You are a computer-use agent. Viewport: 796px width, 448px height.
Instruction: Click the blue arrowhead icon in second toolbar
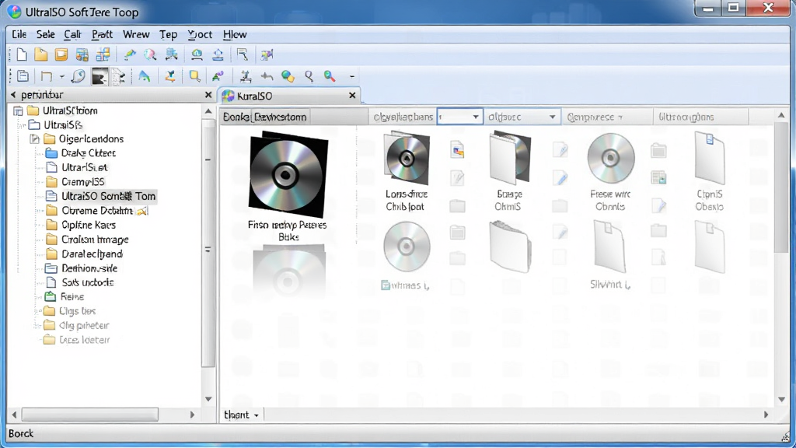click(x=144, y=76)
